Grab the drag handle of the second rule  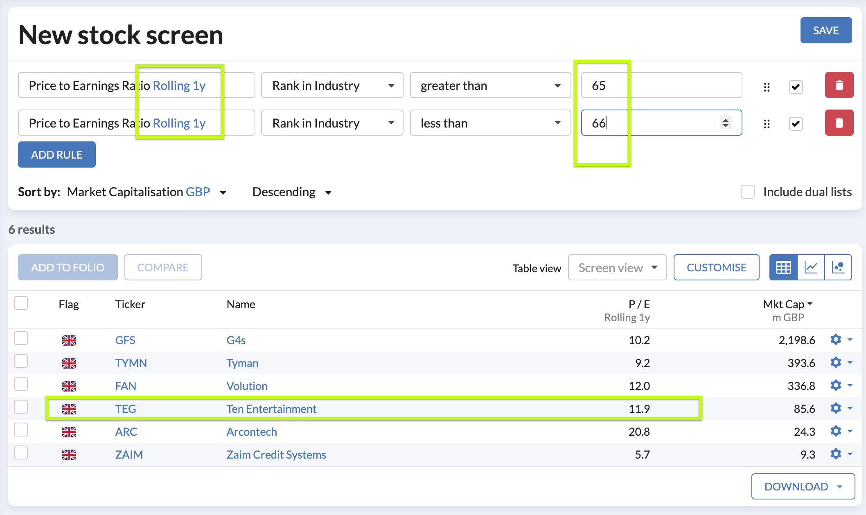767,124
